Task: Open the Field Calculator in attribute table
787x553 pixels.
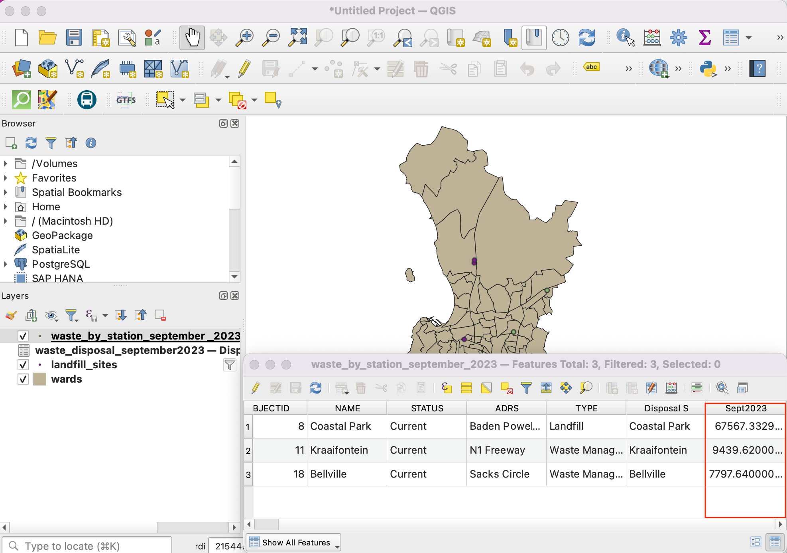Action: click(x=671, y=388)
